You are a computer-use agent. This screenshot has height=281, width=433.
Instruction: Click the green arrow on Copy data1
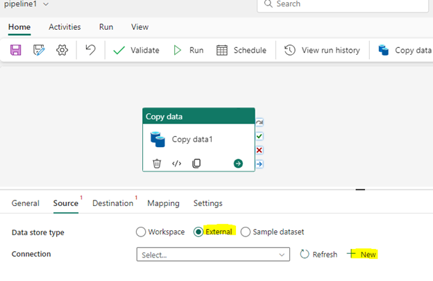(238, 164)
